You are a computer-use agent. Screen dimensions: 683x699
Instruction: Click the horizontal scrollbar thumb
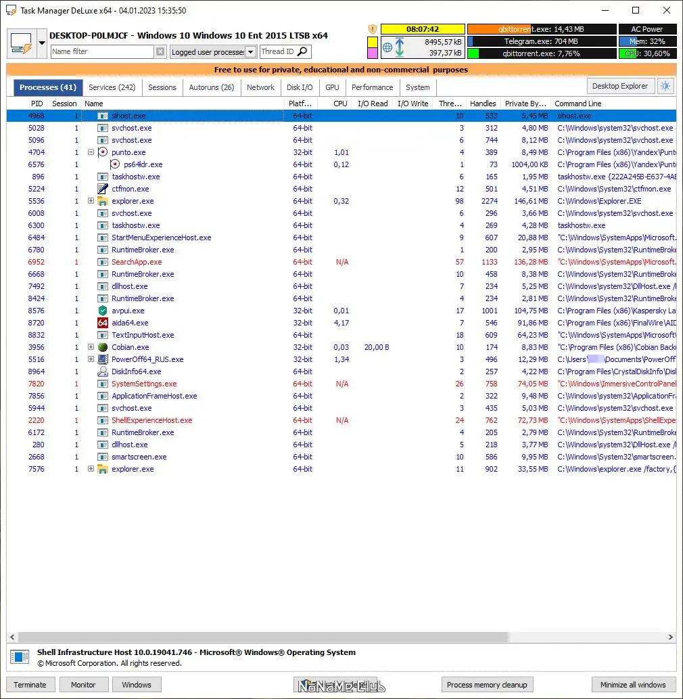pos(263,637)
